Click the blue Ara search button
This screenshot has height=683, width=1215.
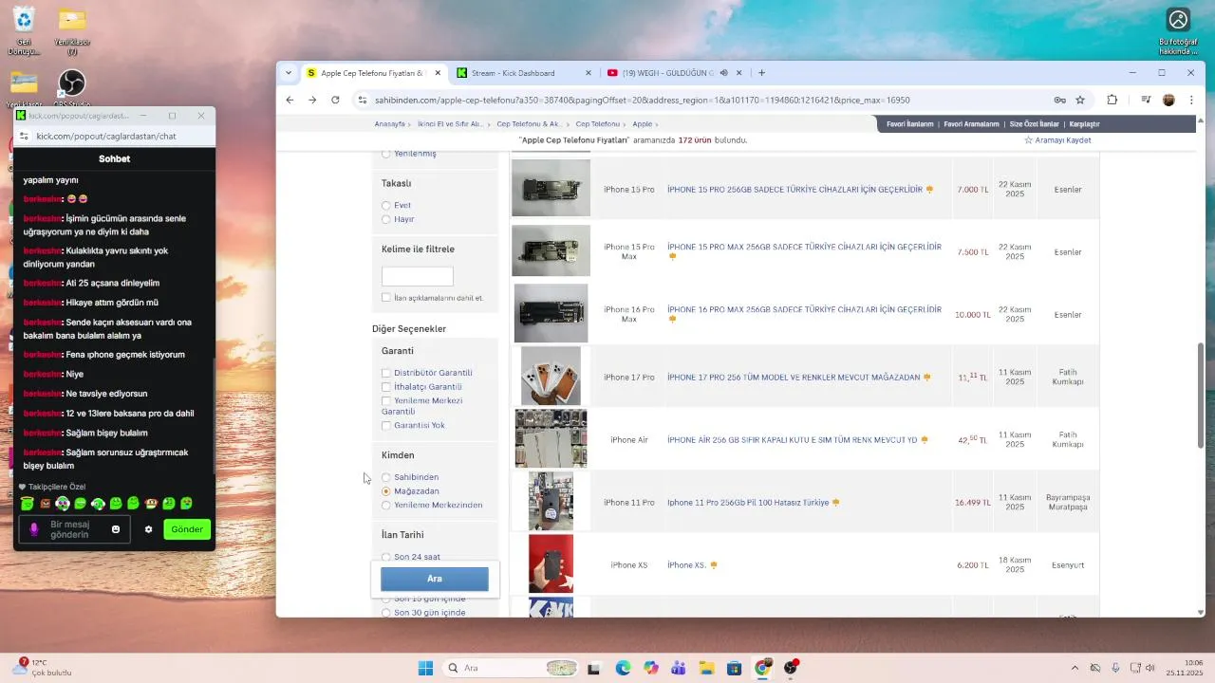pos(435,579)
